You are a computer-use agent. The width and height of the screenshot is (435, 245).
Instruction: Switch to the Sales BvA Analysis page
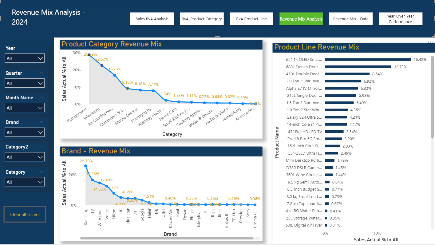[152, 19]
